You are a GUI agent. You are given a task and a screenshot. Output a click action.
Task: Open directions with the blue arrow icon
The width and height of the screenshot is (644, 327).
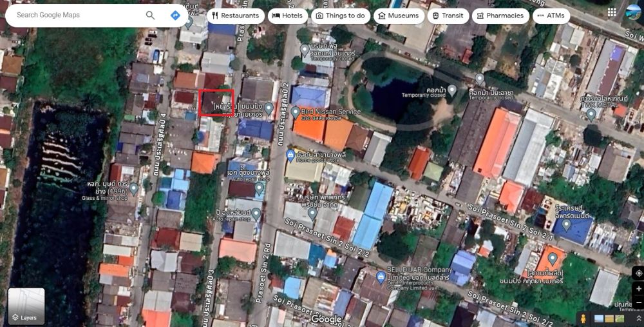tap(175, 15)
